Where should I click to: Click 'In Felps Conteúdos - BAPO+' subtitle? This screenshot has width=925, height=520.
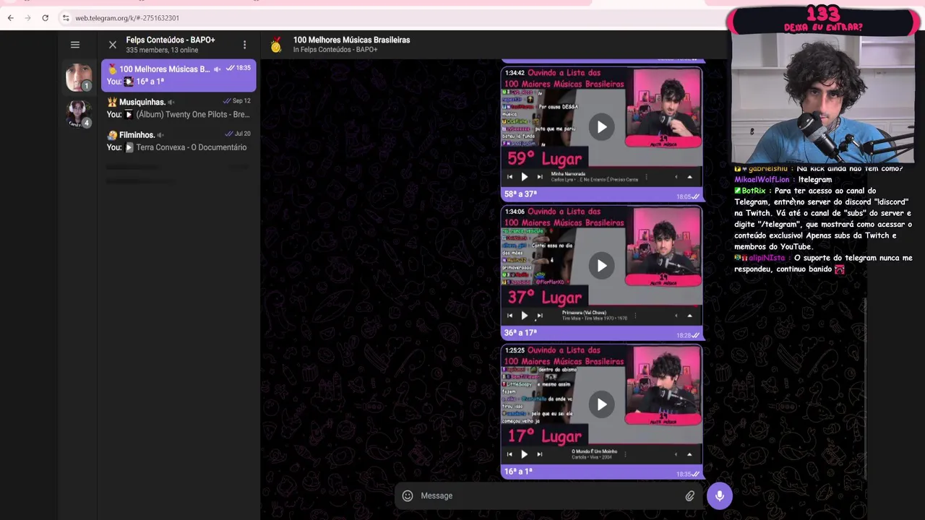335,50
